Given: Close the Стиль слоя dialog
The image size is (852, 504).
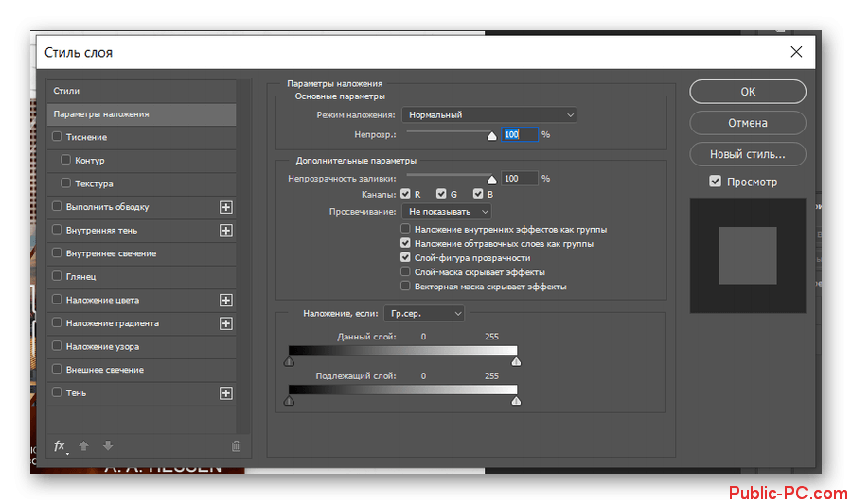Looking at the screenshot, I should click(796, 52).
